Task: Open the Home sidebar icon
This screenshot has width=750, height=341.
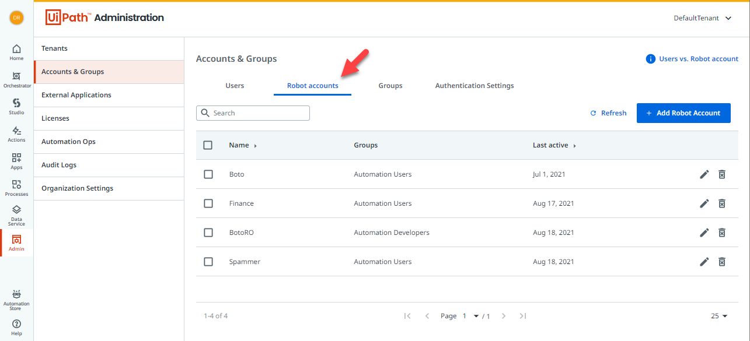Action: (x=16, y=52)
